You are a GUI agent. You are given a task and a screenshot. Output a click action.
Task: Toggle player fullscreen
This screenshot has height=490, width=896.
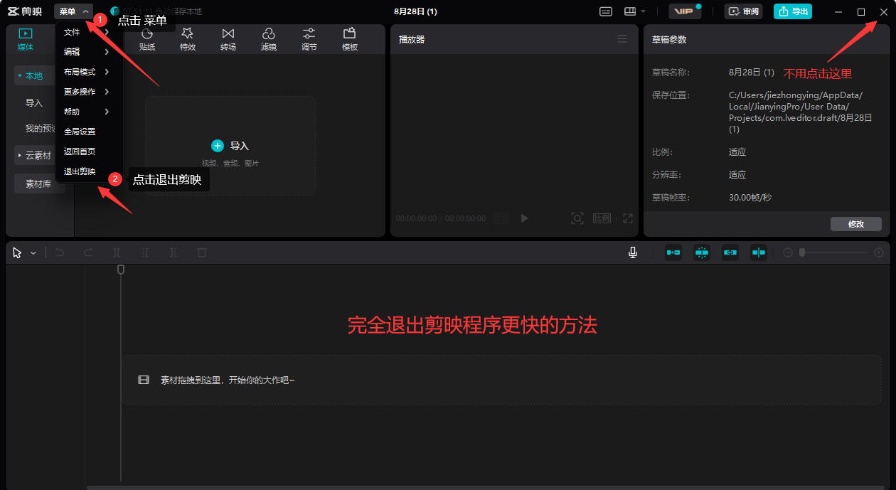point(628,218)
